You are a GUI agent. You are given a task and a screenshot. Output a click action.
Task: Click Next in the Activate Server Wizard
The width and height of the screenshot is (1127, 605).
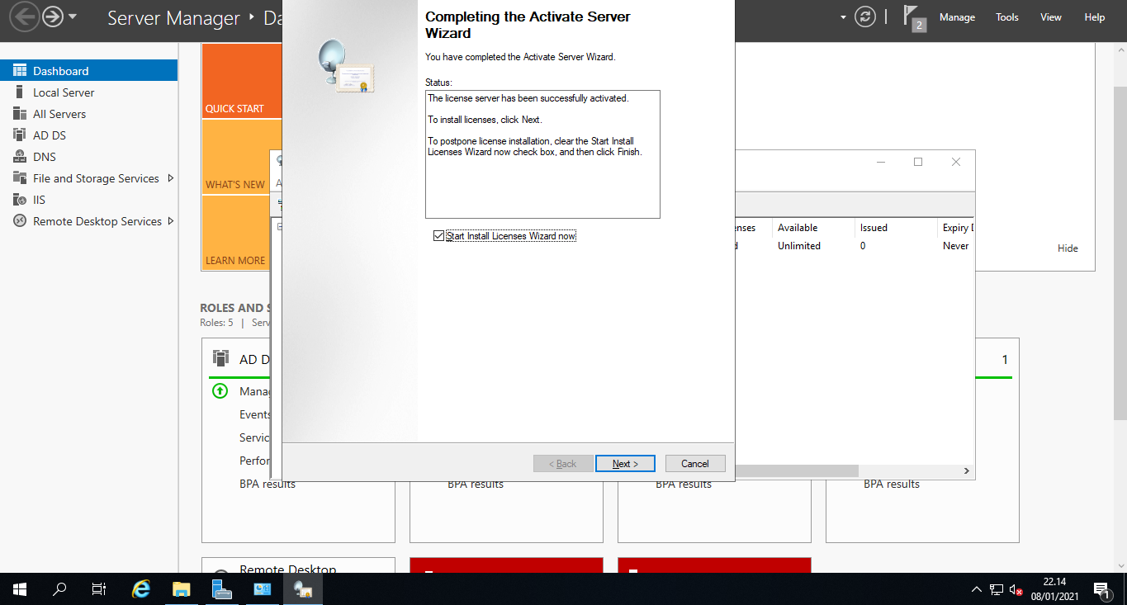(625, 463)
